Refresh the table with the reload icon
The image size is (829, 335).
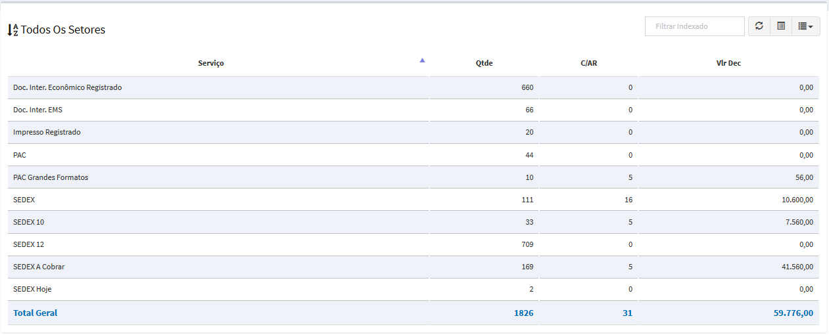click(759, 26)
